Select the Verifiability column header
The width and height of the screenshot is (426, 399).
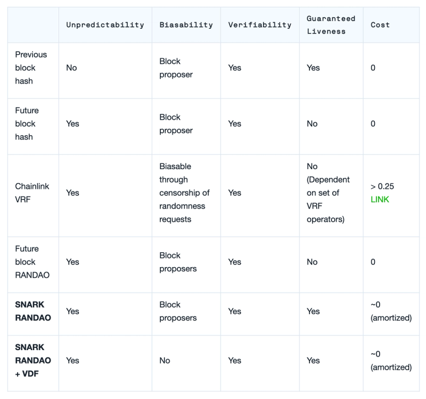click(x=260, y=25)
